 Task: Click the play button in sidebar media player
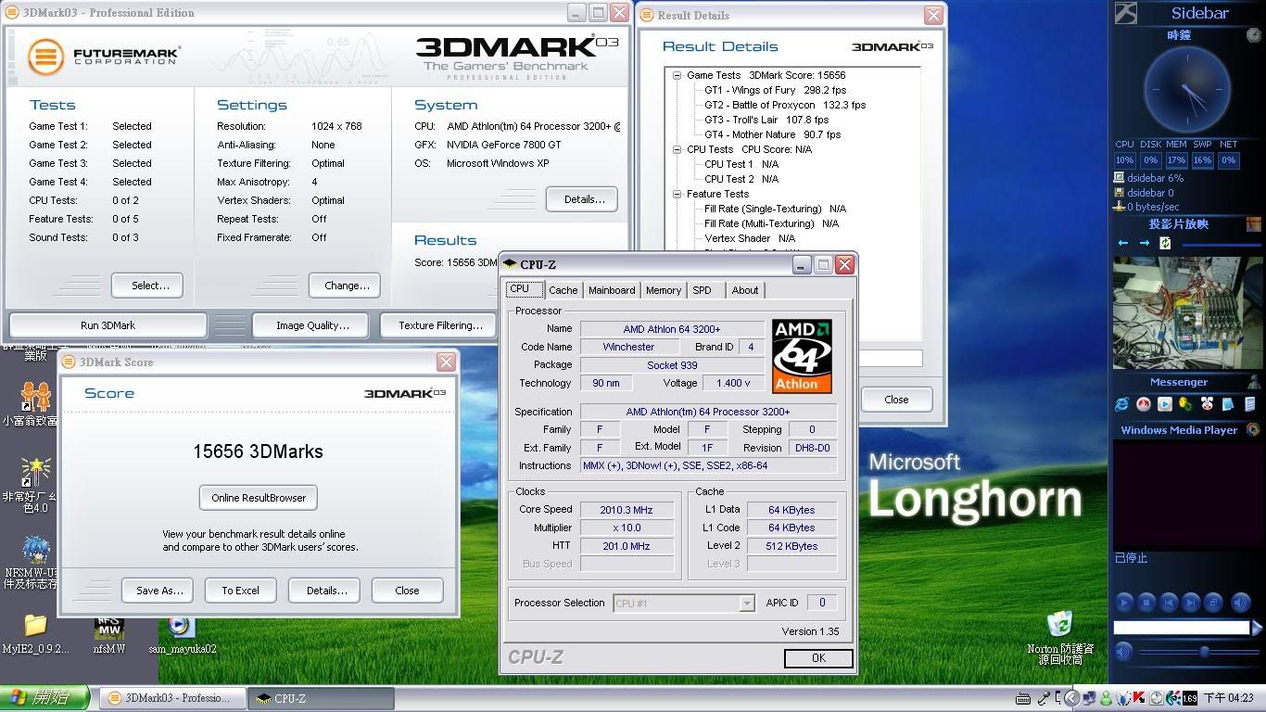click(x=1124, y=603)
